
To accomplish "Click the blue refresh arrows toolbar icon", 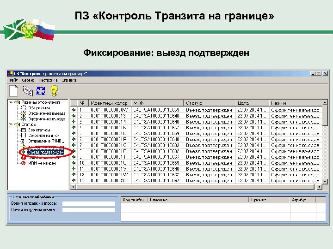I will coord(41,91).
